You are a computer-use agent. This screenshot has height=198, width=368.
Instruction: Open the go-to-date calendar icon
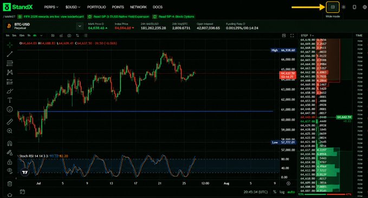click(22, 192)
